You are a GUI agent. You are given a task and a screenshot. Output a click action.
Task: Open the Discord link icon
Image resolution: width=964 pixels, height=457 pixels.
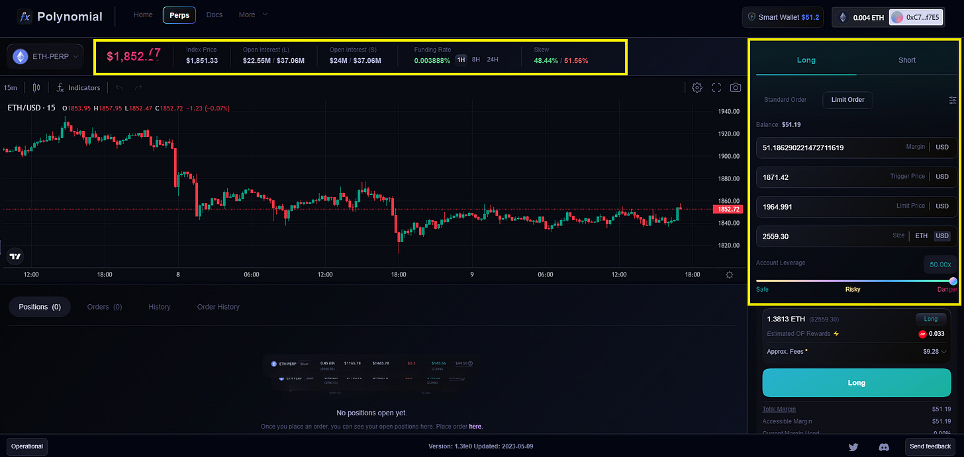[x=884, y=446]
